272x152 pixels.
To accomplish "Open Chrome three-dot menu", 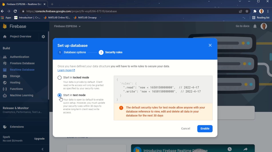I will pos(268,11).
